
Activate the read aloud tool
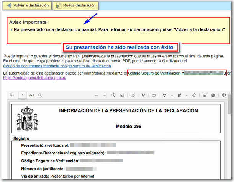(143, 95)
